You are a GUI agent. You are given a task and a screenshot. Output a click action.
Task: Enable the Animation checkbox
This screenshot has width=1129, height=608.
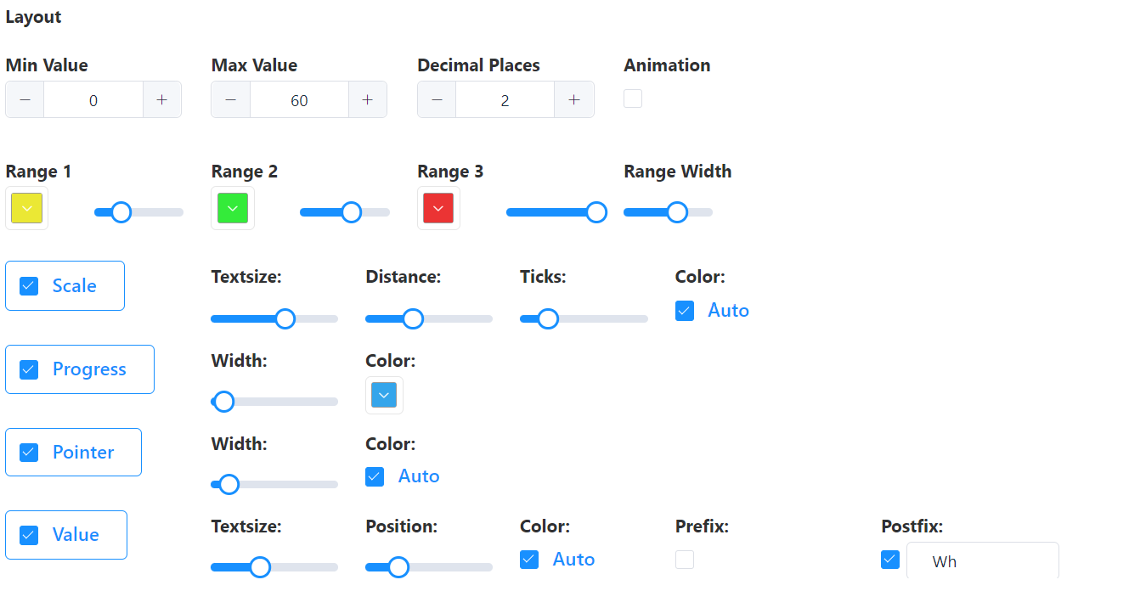[x=633, y=99]
